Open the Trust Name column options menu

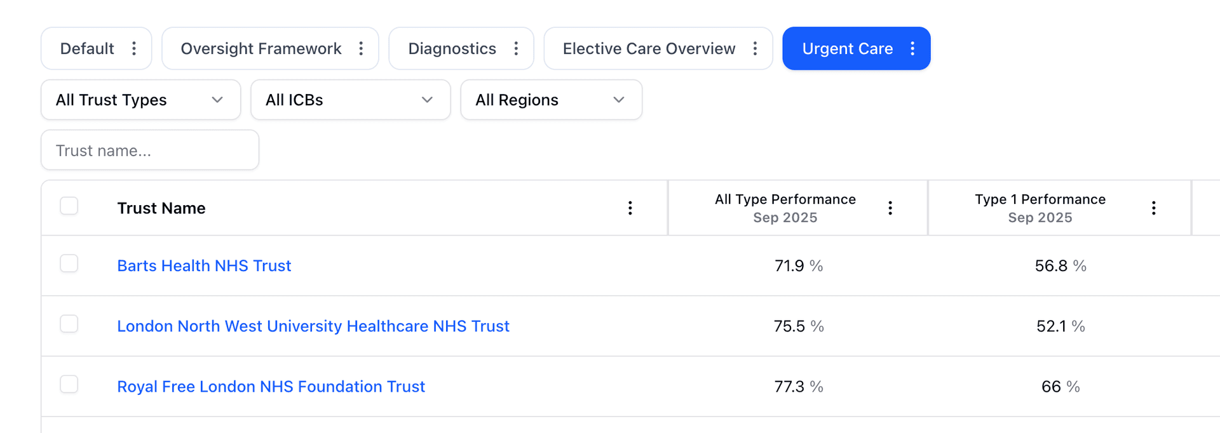point(630,208)
